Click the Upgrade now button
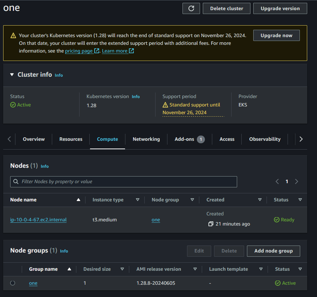The image size is (317, 297). [276, 35]
